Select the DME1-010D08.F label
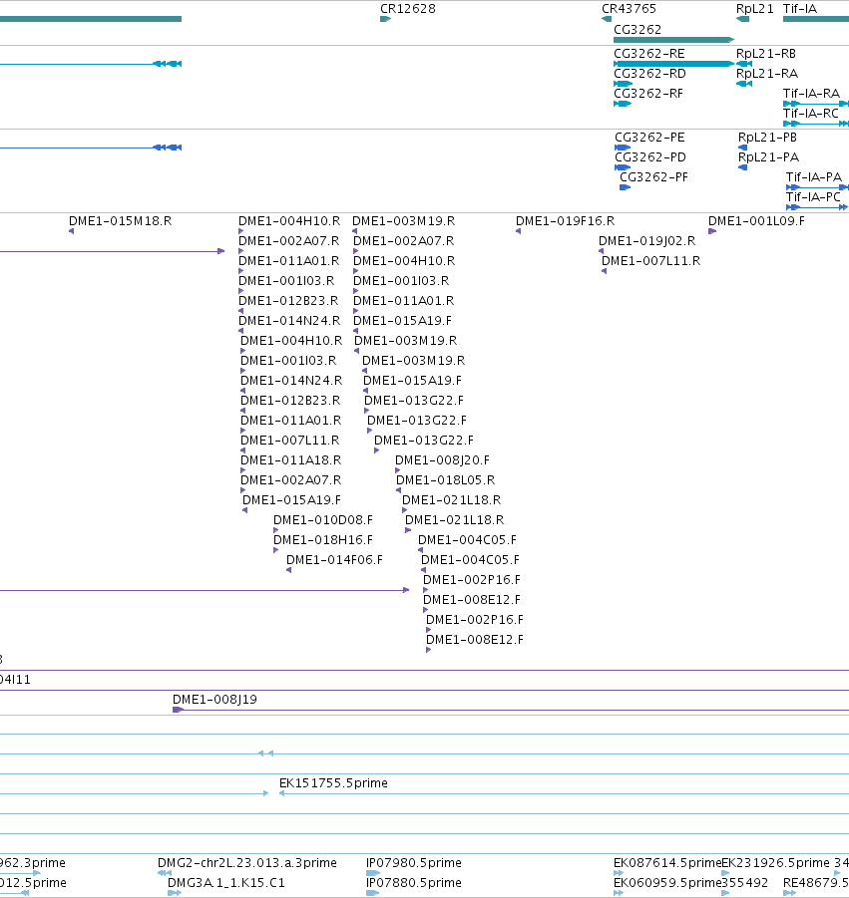The width and height of the screenshot is (849, 898). (323, 520)
